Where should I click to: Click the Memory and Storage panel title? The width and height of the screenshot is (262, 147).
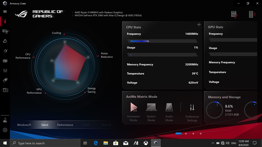click(x=224, y=97)
